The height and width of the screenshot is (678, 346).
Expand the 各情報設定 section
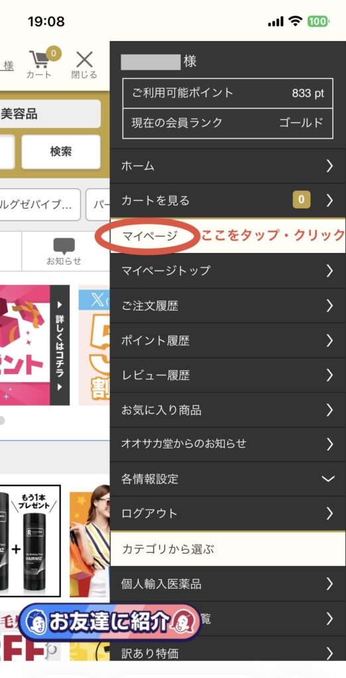pos(228,479)
